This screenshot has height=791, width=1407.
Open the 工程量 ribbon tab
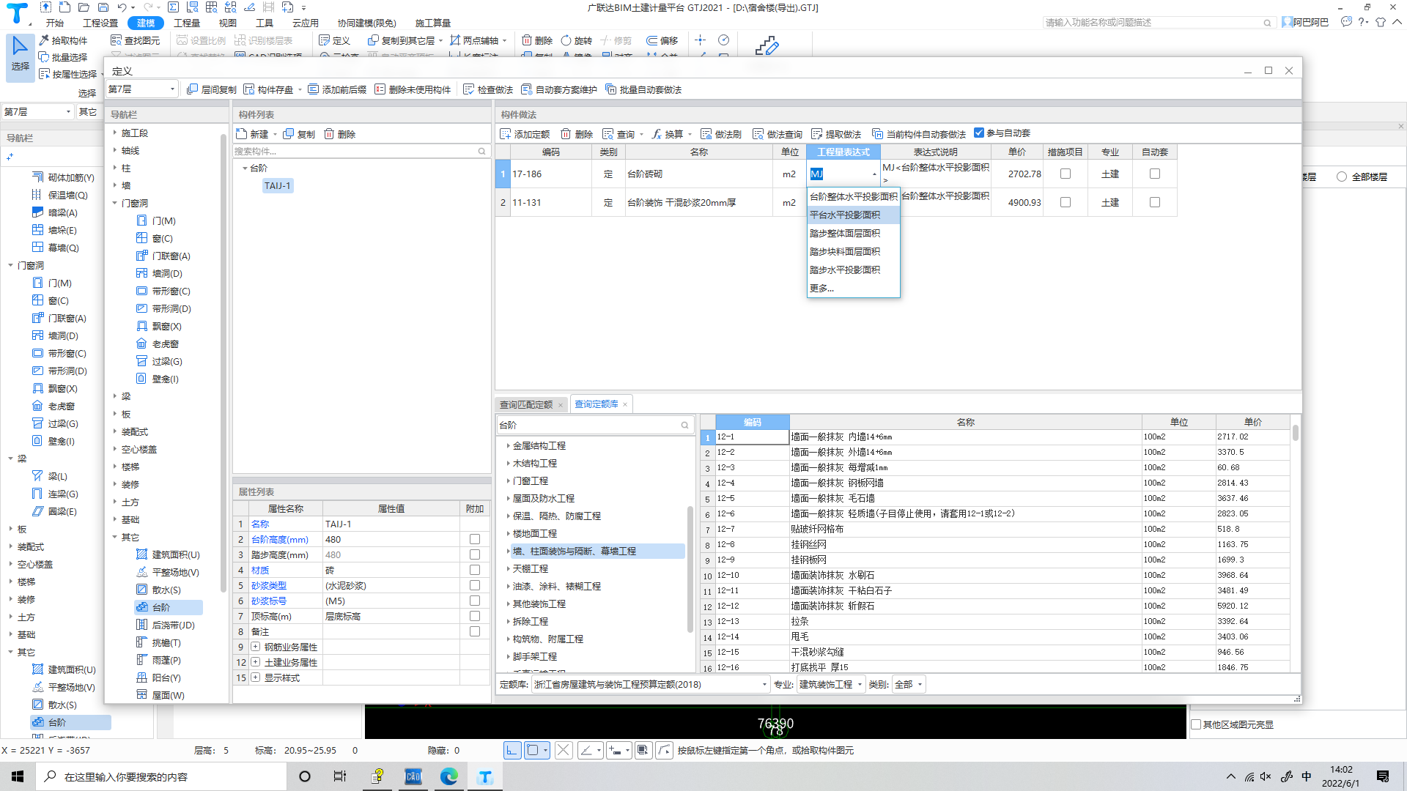click(187, 23)
